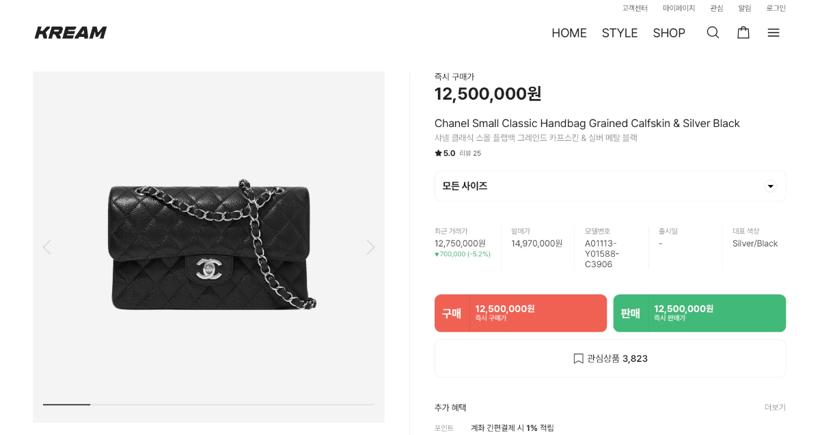Click the 로그인 login link
This screenshot has width=820, height=435.
point(776,8)
